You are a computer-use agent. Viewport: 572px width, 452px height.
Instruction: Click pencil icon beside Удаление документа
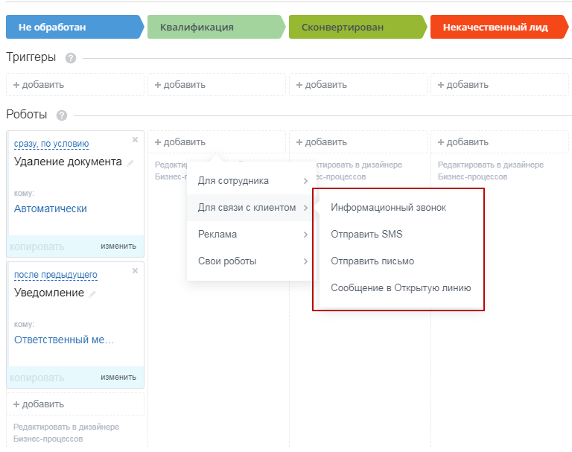pyautogui.click(x=130, y=162)
